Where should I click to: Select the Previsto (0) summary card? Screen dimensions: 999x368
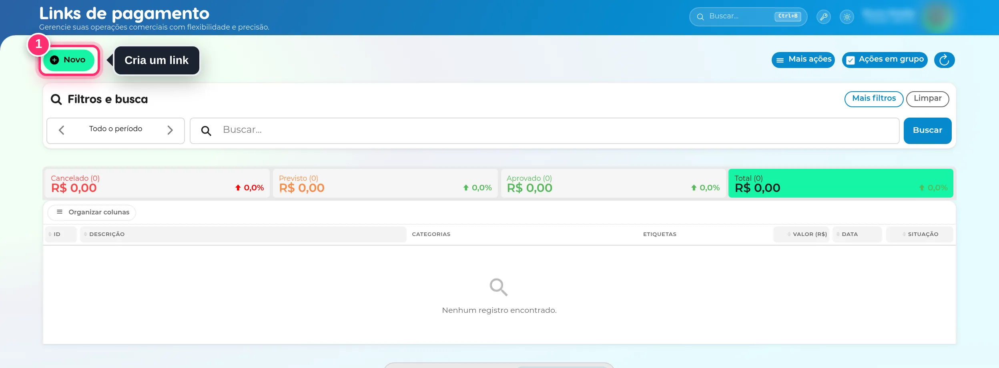(x=385, y=183)
